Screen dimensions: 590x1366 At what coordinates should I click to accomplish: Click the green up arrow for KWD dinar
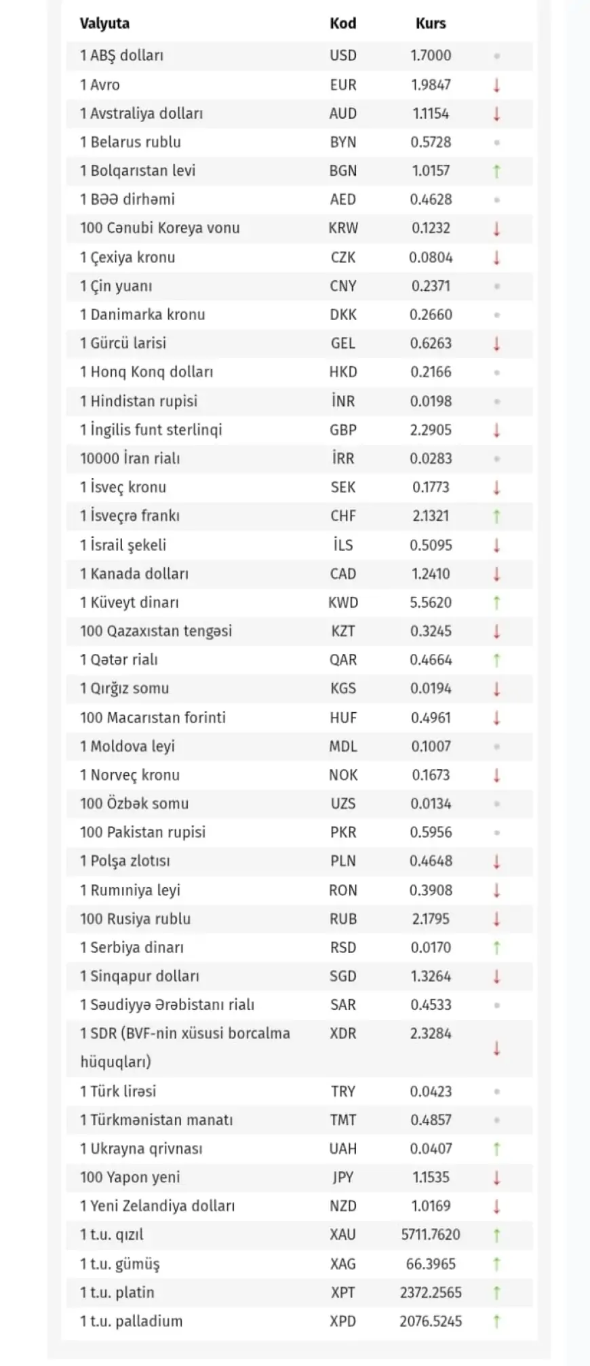tap(496, 602)
